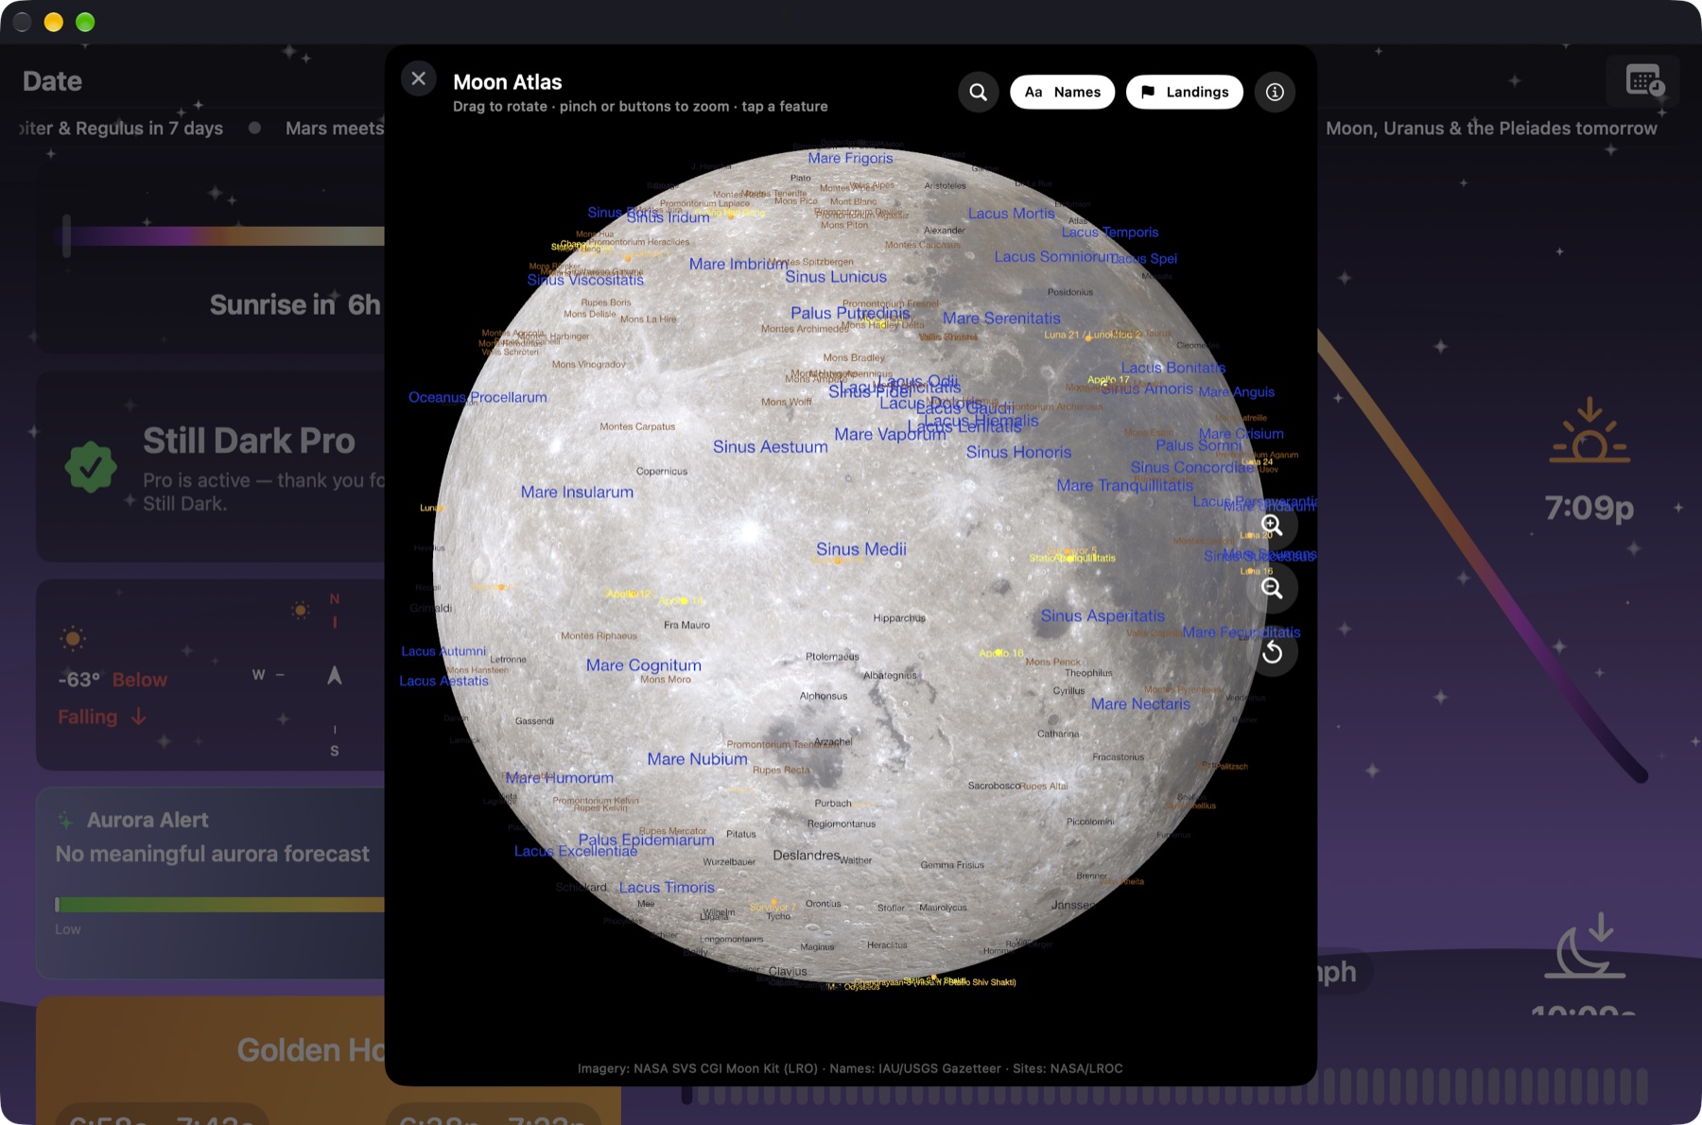The width and height of the screenshot is (1702, 1125).
Task: Select the Palus Epidemiarum label
Action: pyautogui.click(x=646, y=839)
